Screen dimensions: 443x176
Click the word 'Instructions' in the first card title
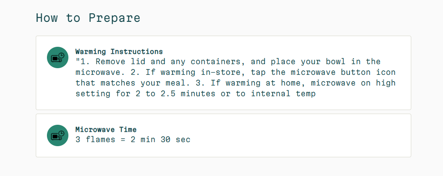(x=137, y=52)
